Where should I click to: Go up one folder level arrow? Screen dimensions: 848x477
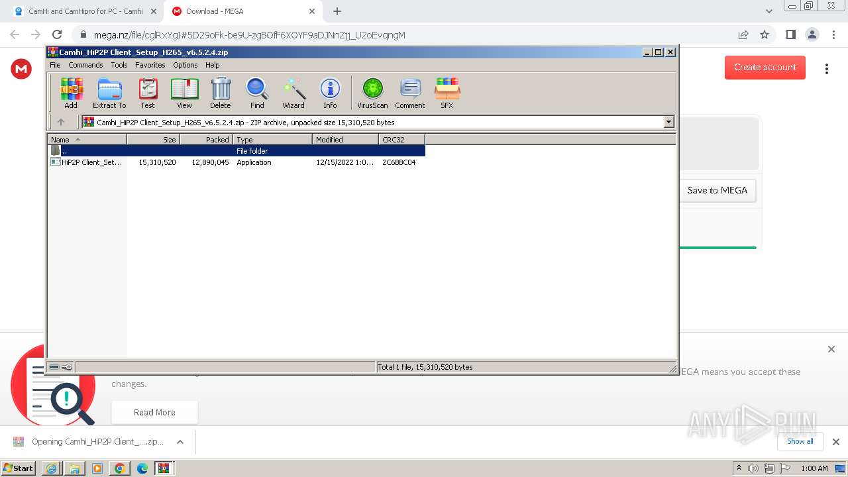(61, 122)
